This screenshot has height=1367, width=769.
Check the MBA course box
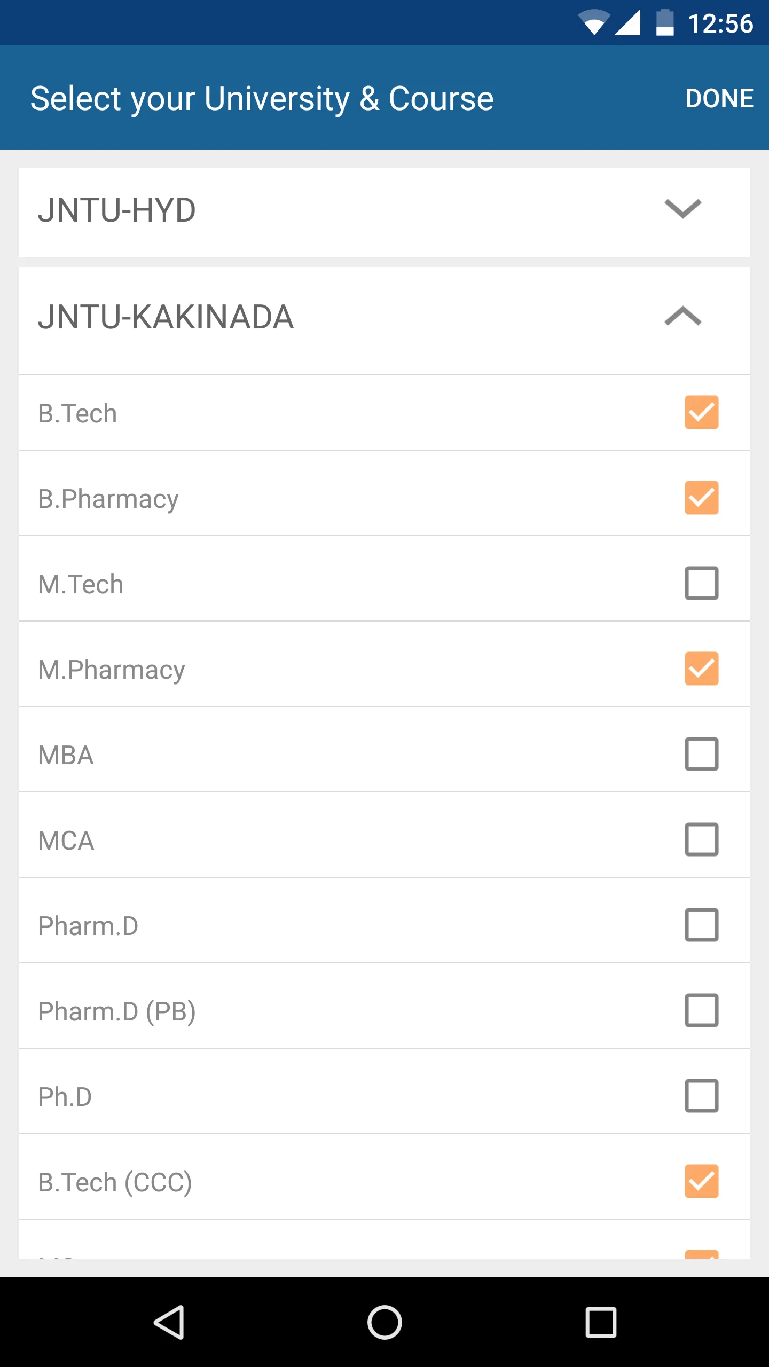(x=701, y=754)
